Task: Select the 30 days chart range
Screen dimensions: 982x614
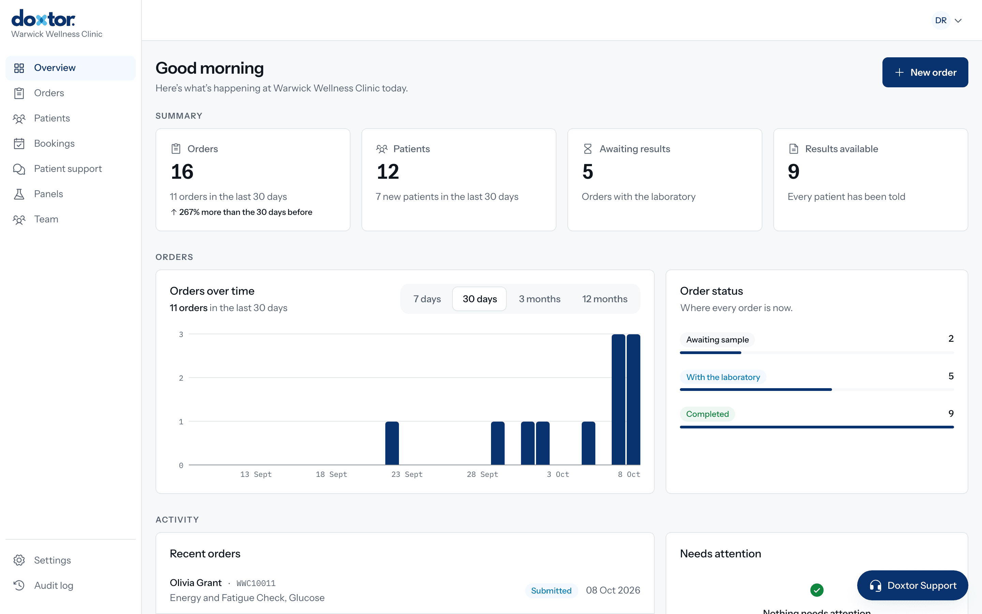Action: 480,299
